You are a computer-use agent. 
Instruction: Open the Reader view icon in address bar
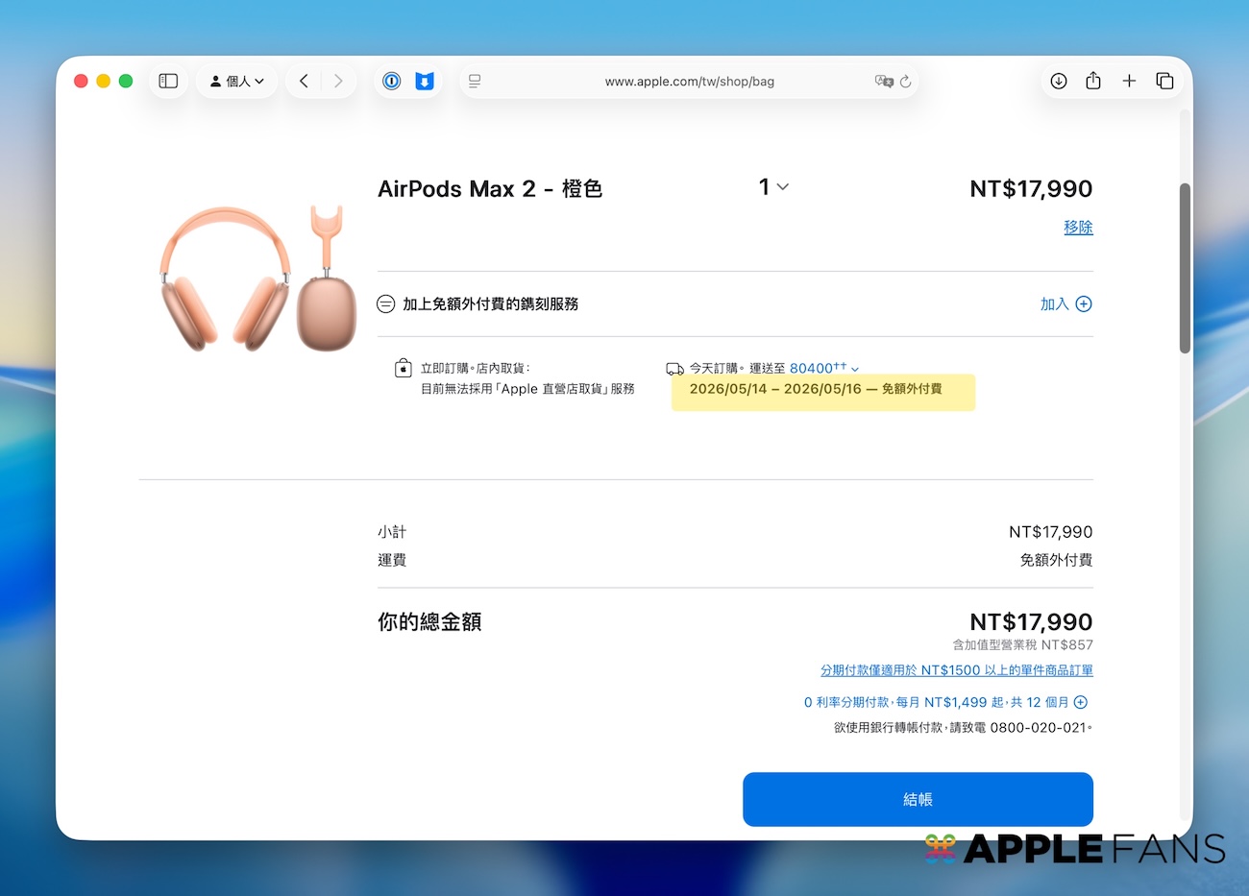(475, 82)
